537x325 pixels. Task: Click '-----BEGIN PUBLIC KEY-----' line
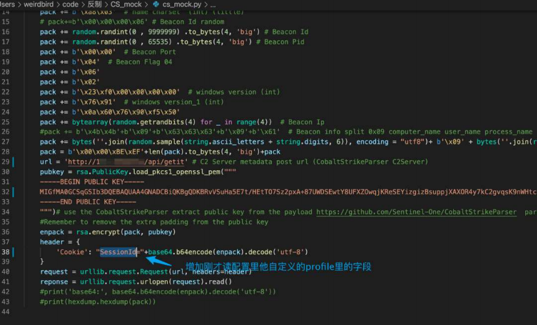pyautogui.click(x=92, y=181)
